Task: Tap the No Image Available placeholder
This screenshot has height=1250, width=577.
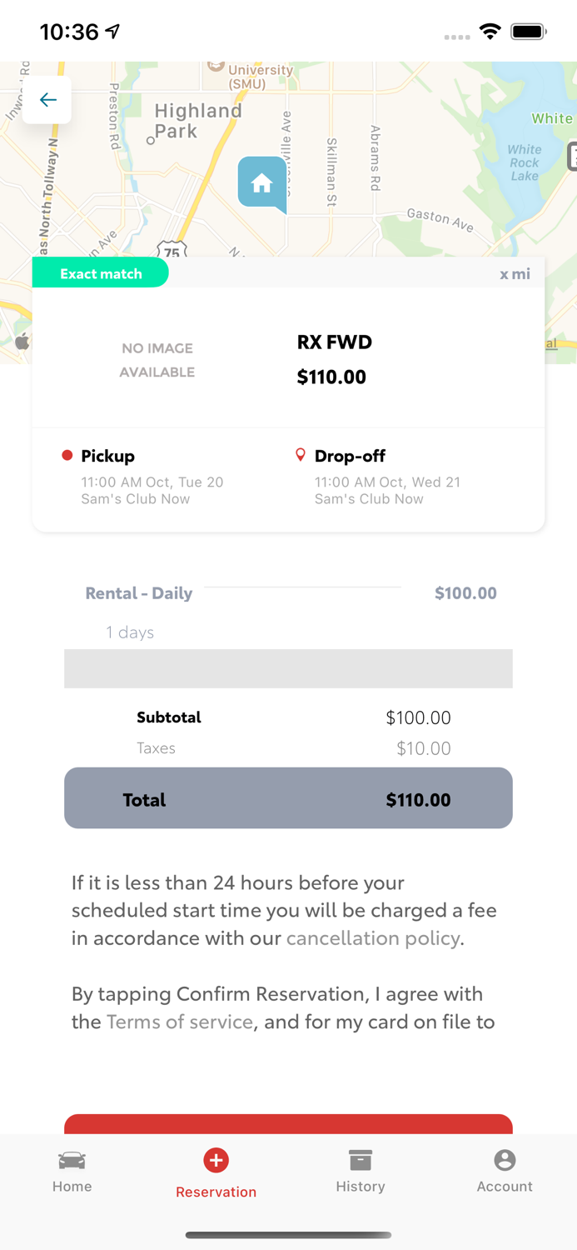Action: click(x=157, y=360)
